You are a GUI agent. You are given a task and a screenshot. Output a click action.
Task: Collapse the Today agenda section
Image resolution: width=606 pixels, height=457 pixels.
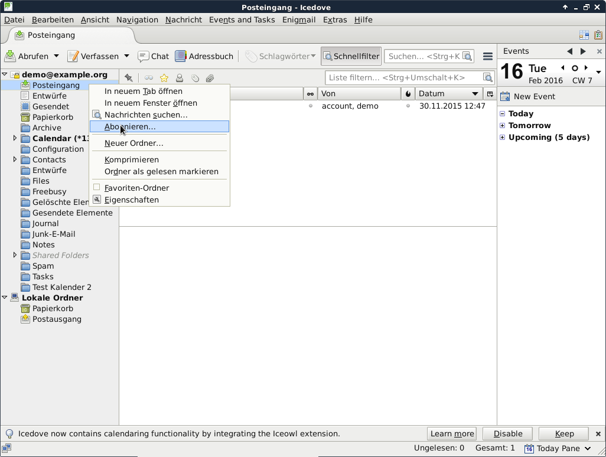point(503,113)
